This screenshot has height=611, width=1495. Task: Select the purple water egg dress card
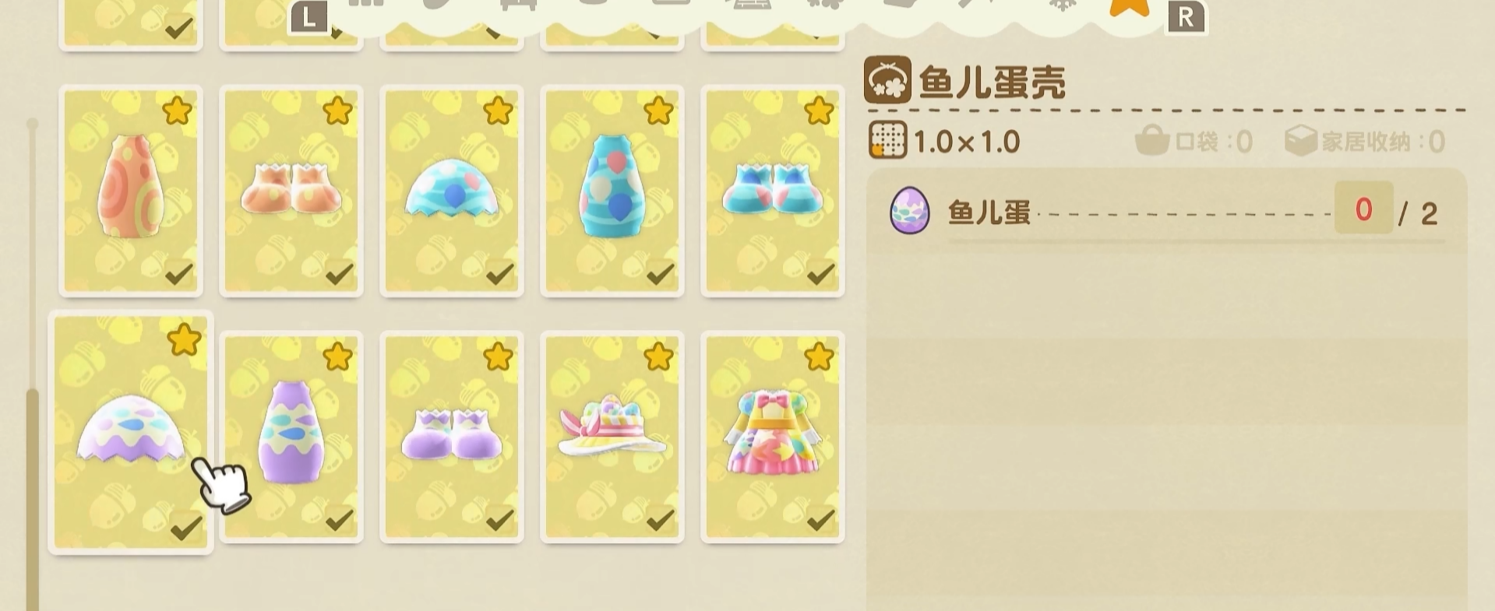[291, 437]
